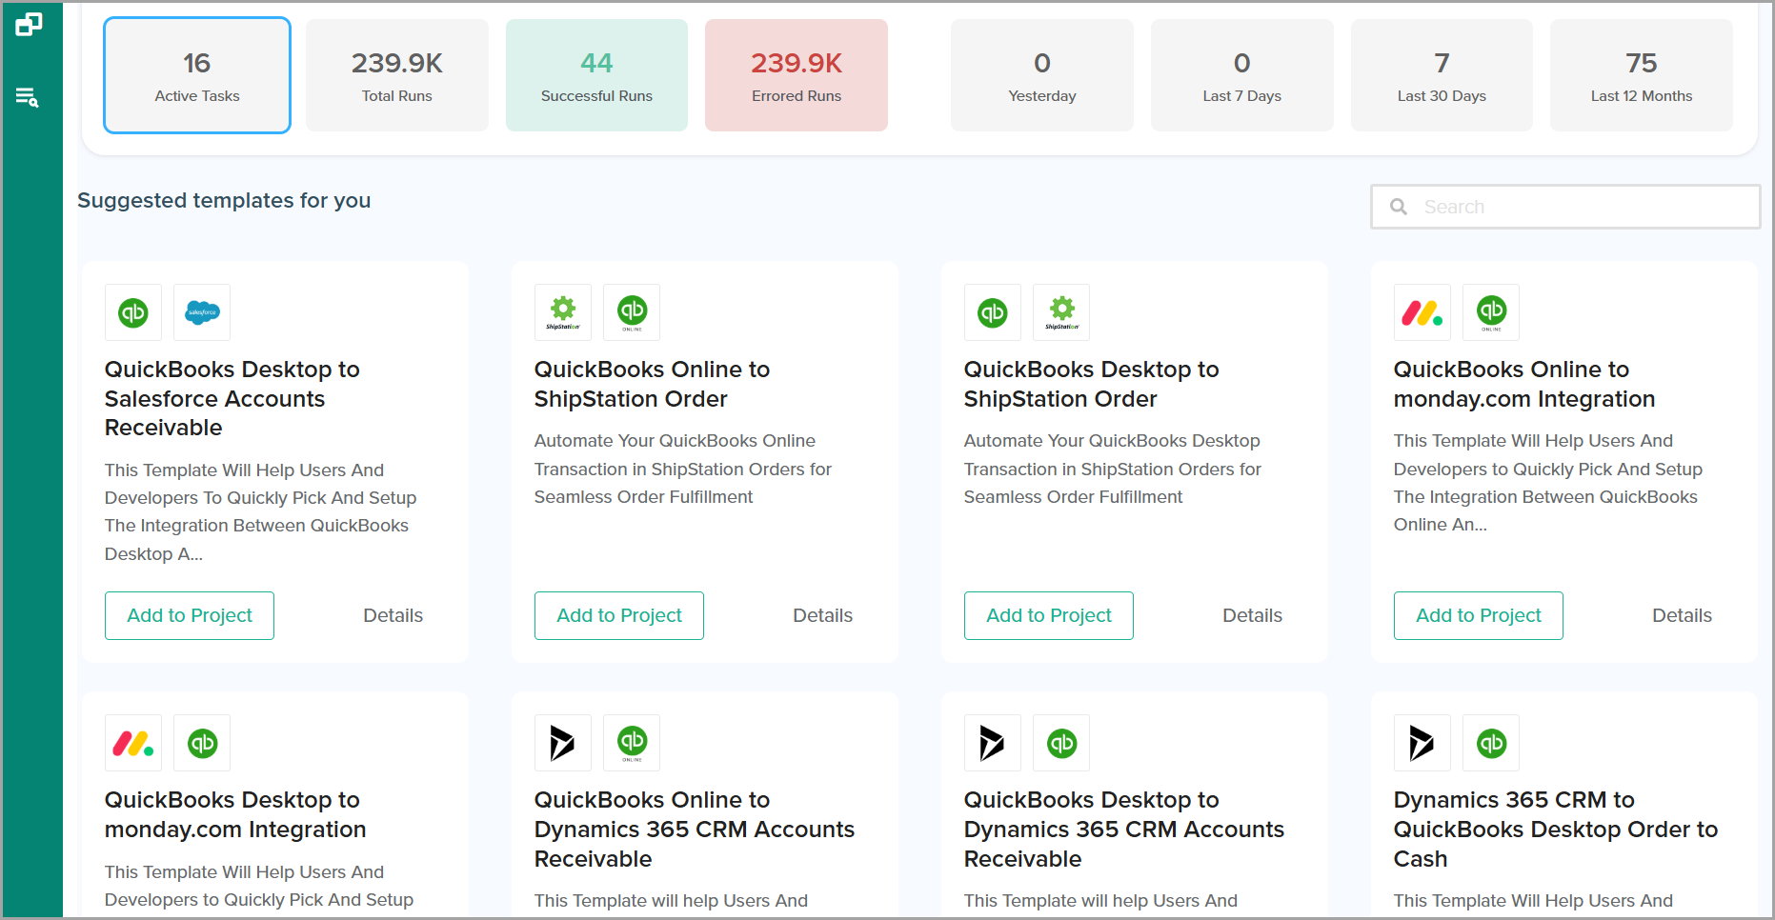Viewport: 1775px width, 920px height.
Task: Show the Errored Runs tile
Action: (797, 75)
